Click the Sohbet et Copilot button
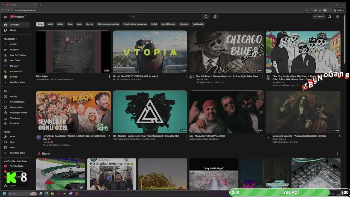350x197 pixels. pos(339,10)
